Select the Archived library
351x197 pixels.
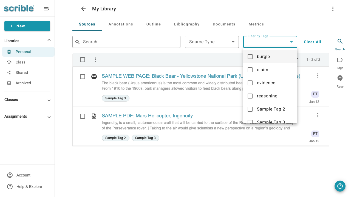28,83
